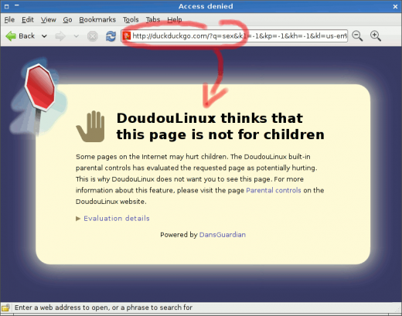Open the View menu
Viewport: 402px width, 316px height.
pos(48,19)
